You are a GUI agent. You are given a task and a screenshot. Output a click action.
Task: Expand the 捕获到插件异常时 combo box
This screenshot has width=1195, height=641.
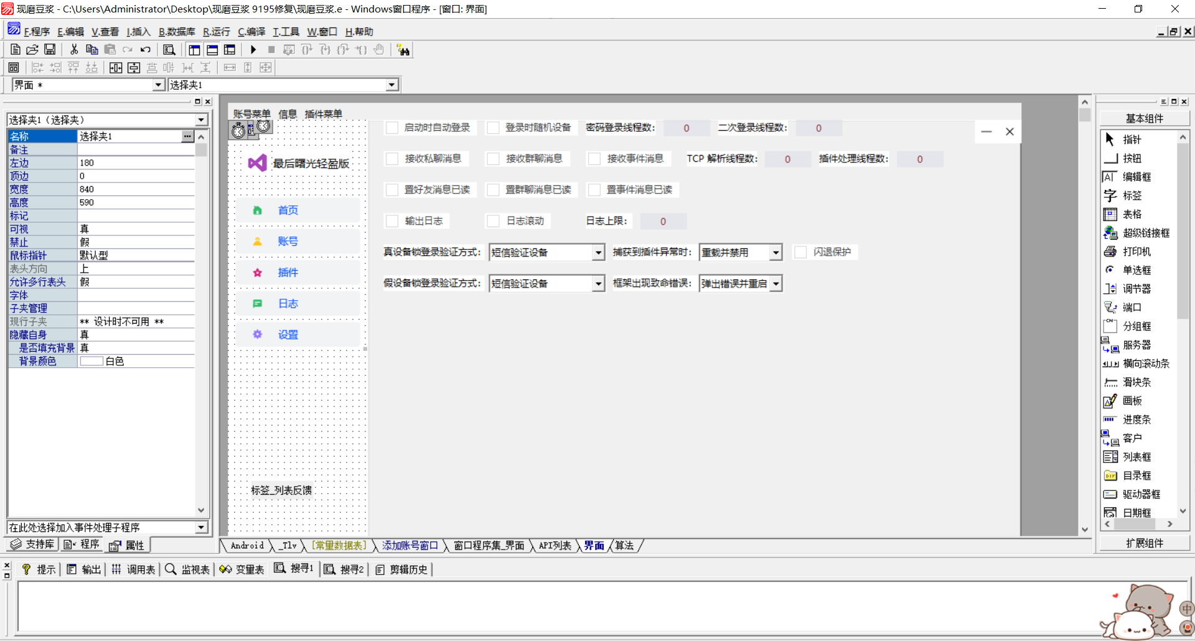point(776,253)
